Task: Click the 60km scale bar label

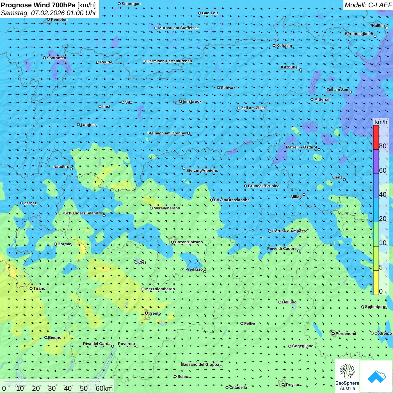Action: click(104, 388)
